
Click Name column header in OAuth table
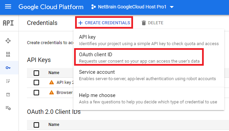54,124
